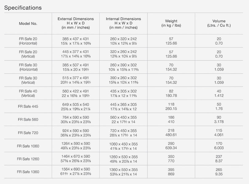Select the Volume column header
This screenshot has height=184, width=249.
coord(219,23)
